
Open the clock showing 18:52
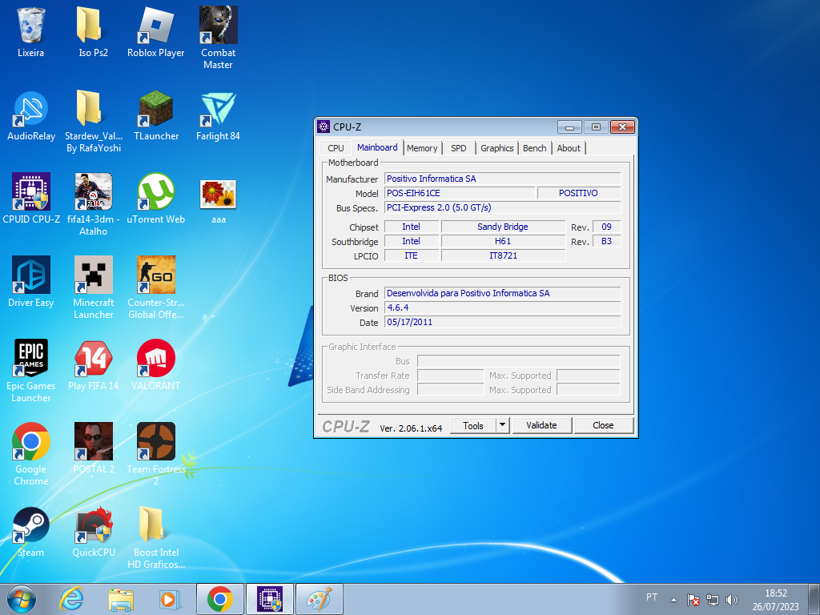[775, 600]
